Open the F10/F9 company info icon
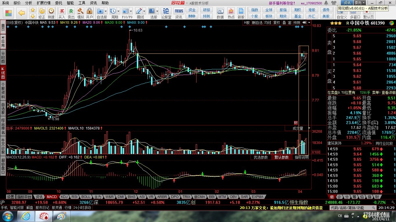Screen dimensions: 396x222 coord(126,11)
